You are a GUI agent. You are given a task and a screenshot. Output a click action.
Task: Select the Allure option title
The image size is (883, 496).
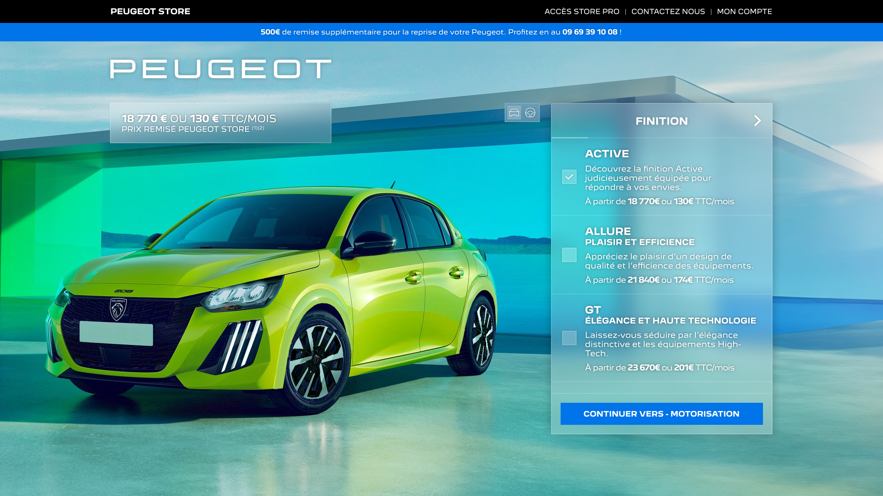tap(608, 231)
